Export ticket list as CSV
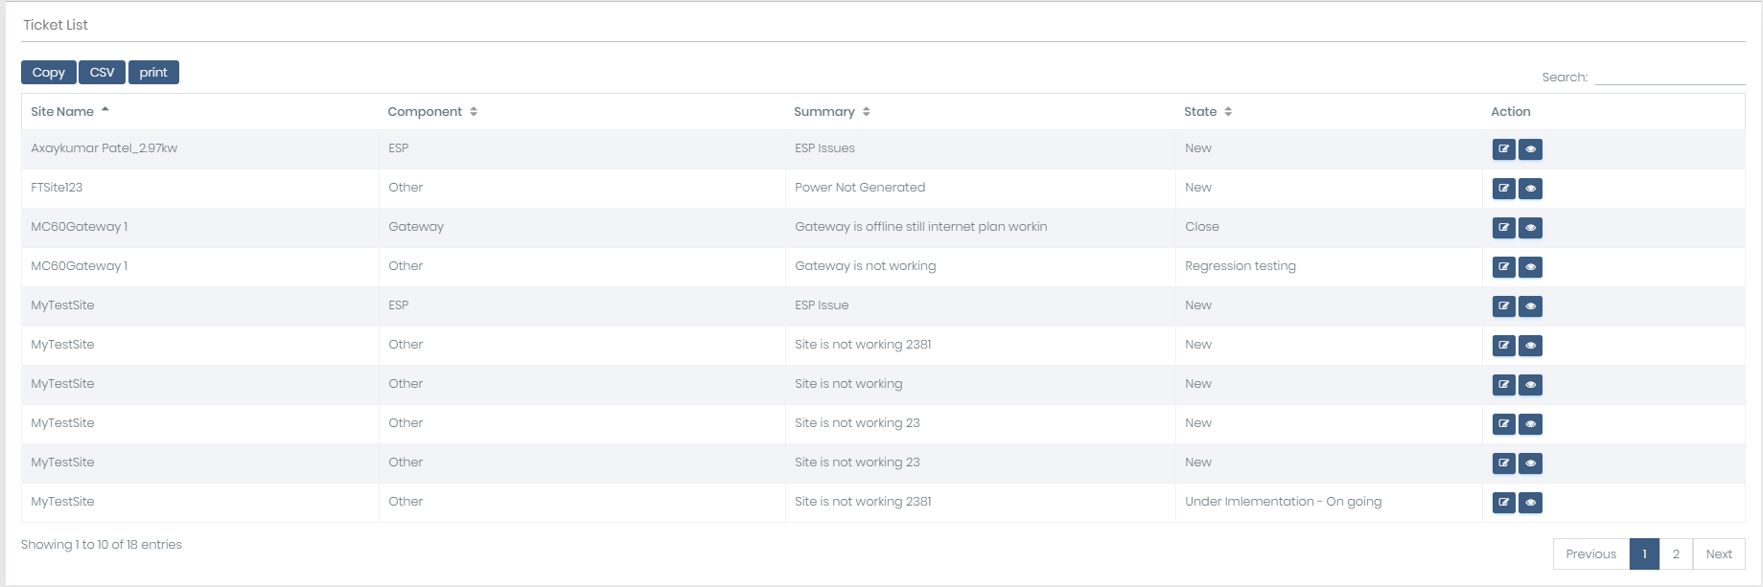The width and height of the screenshot is (1763, 587). (x=102, y=73)
